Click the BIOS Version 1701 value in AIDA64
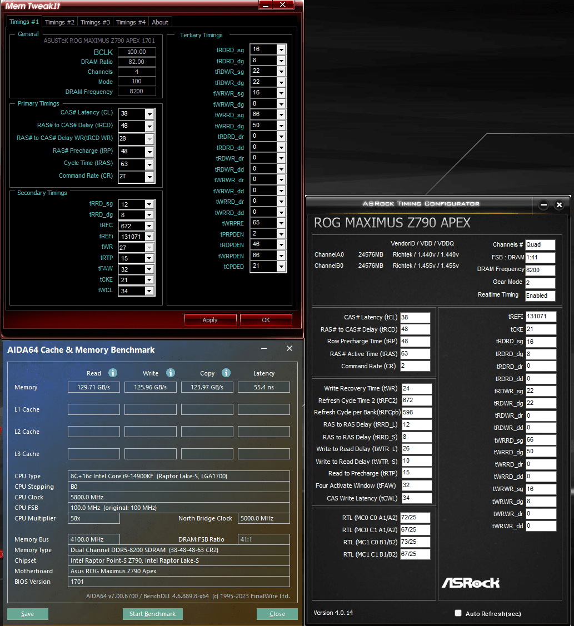 (179, 582)
